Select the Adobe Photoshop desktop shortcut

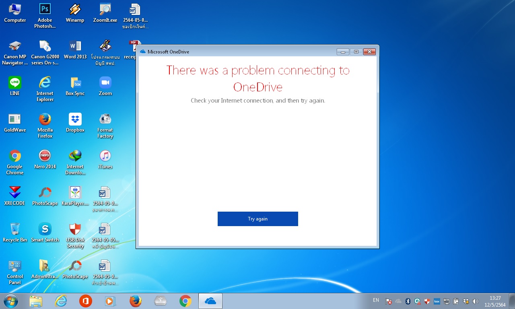click(x=45, y=16)
